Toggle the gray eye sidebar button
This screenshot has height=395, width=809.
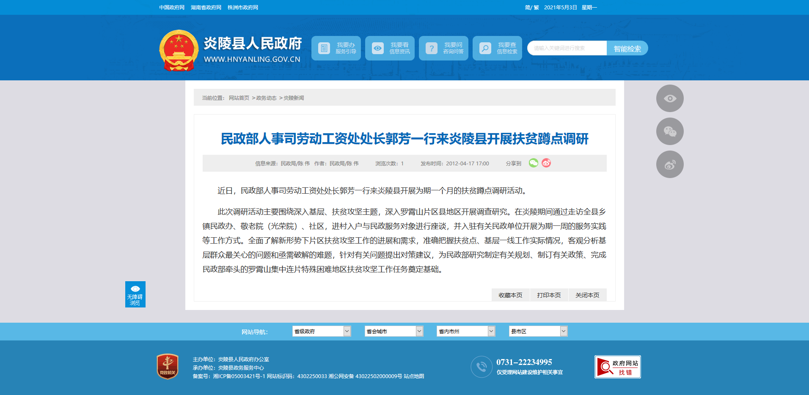pyautogui.click(x=670, y=99)
